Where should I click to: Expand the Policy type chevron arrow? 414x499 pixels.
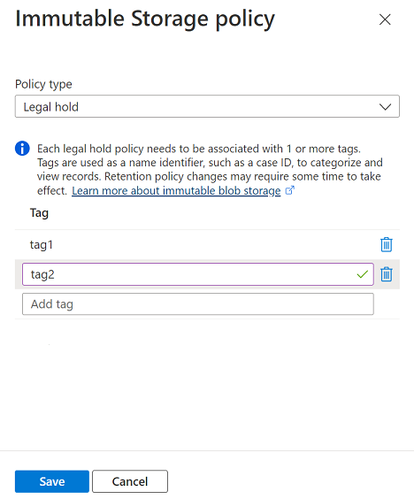coord(385,106)
